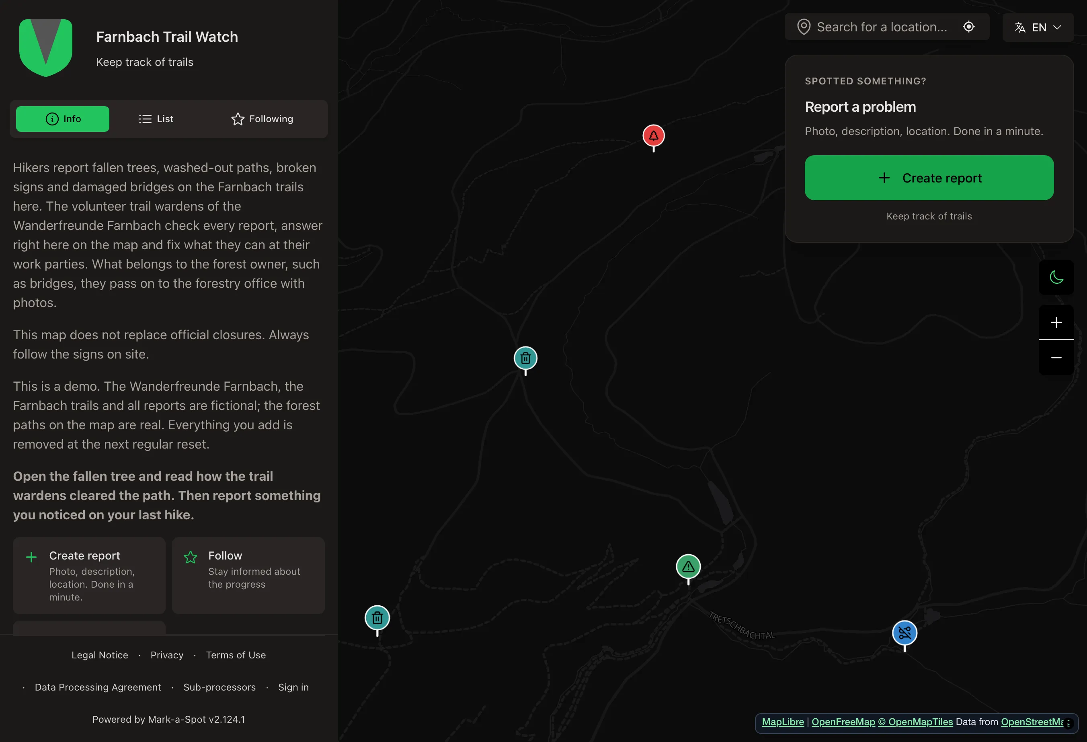
Task: Open the MapLibre attribution link
Action: [x=783, y=722]
